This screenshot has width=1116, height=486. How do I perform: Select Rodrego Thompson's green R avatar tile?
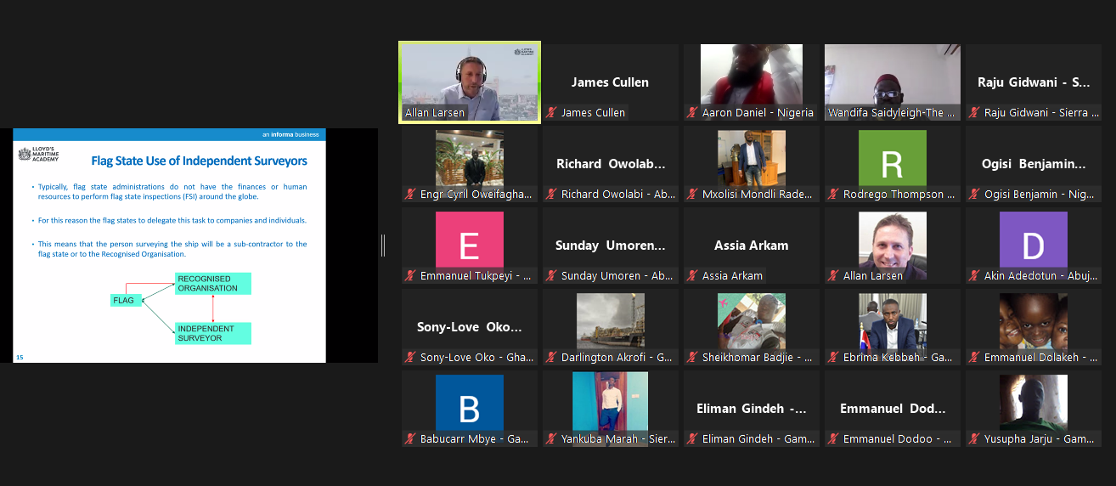(x=892, y=158)
